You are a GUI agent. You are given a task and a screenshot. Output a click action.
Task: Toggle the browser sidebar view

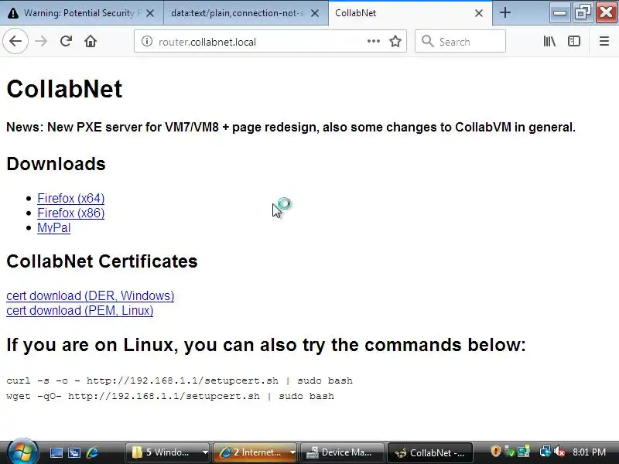coord(574,41)
